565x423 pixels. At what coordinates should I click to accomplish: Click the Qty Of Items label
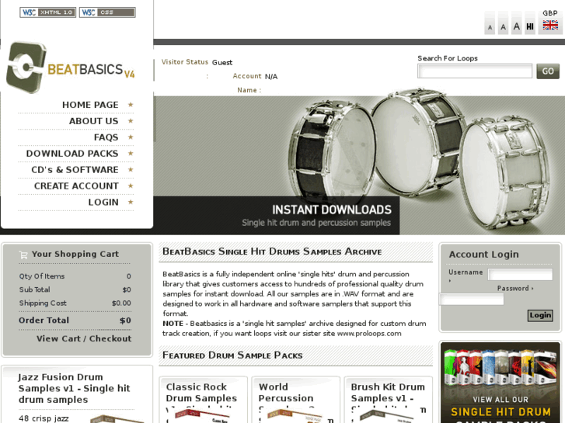tap(42, 276)
